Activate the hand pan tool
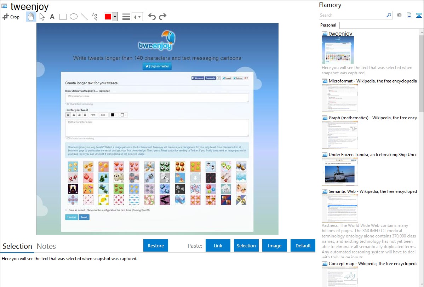The width and height of the screenshot is (424, 287). 31,17
